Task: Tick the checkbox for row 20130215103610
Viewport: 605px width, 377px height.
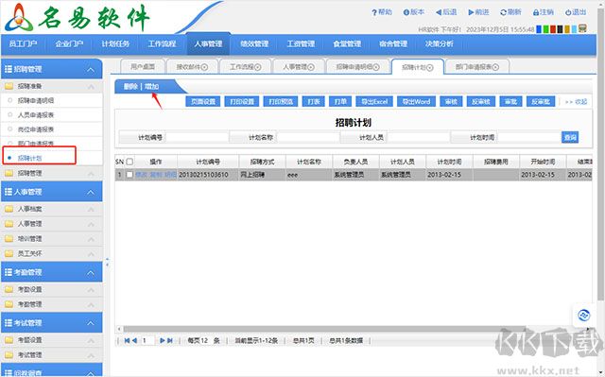Action: pyautogui.click(x=130, y=175)
